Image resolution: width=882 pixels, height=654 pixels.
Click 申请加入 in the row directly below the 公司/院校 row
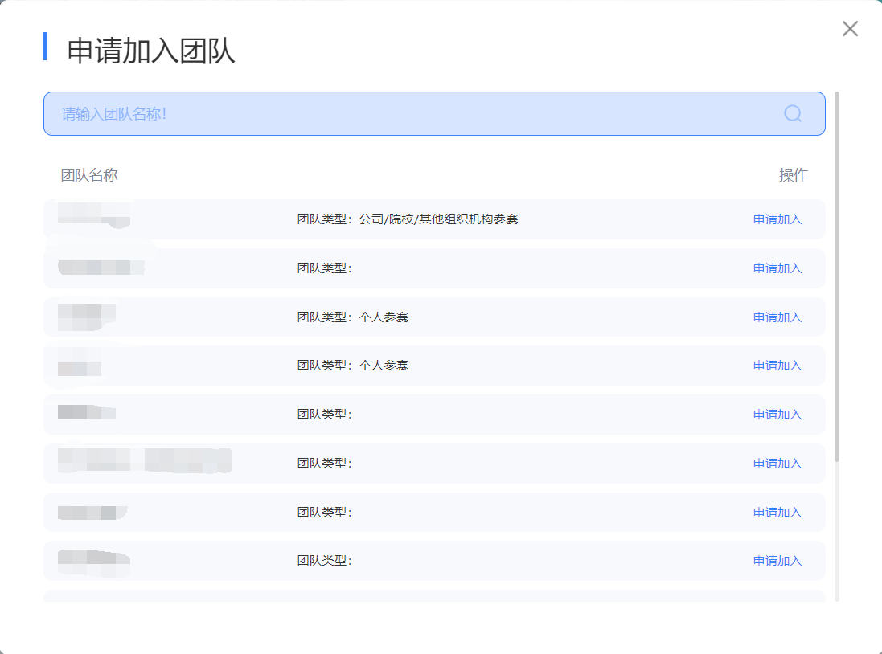[777, 268]
